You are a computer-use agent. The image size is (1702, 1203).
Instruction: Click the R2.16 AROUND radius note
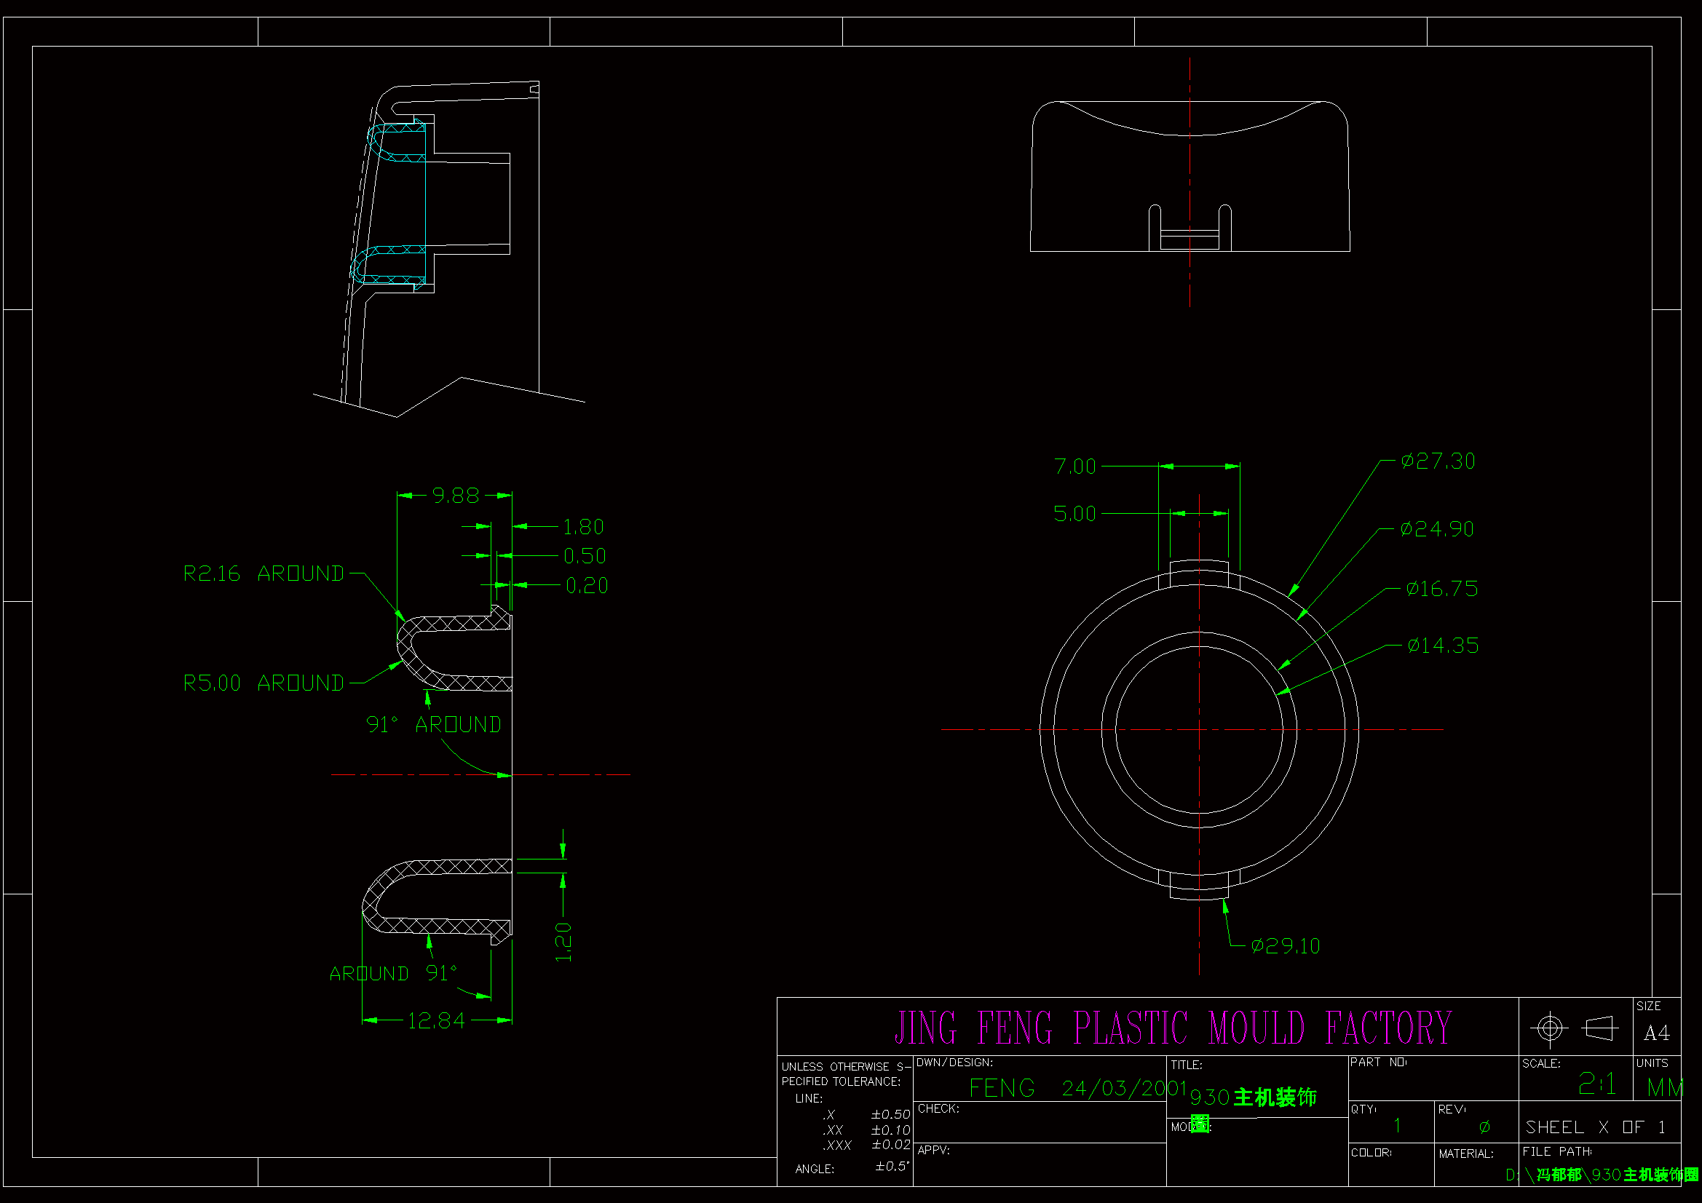263,573
